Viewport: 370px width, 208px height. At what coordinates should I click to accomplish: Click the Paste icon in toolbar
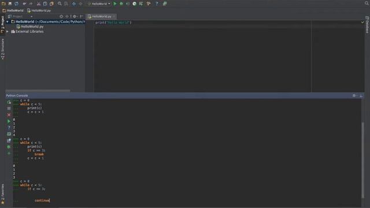click(51, 4)
